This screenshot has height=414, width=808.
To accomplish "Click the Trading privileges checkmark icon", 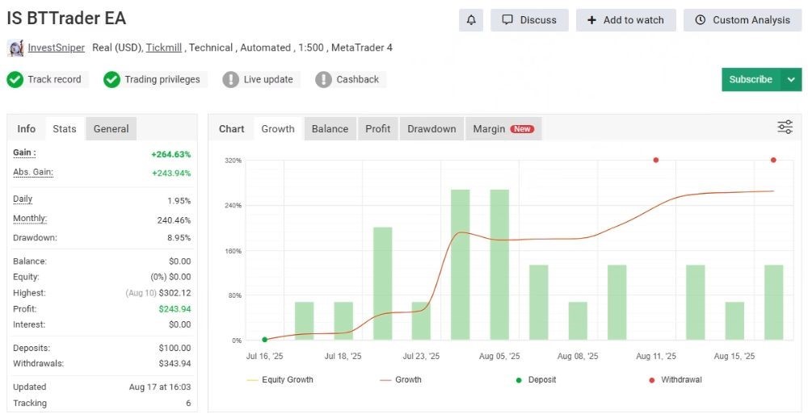I will point(112,79).
